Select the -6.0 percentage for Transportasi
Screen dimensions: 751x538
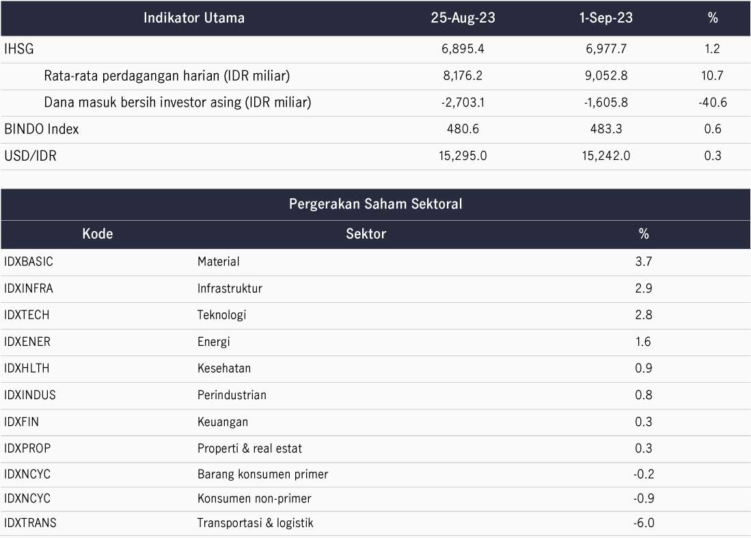[x=643, y=523]
